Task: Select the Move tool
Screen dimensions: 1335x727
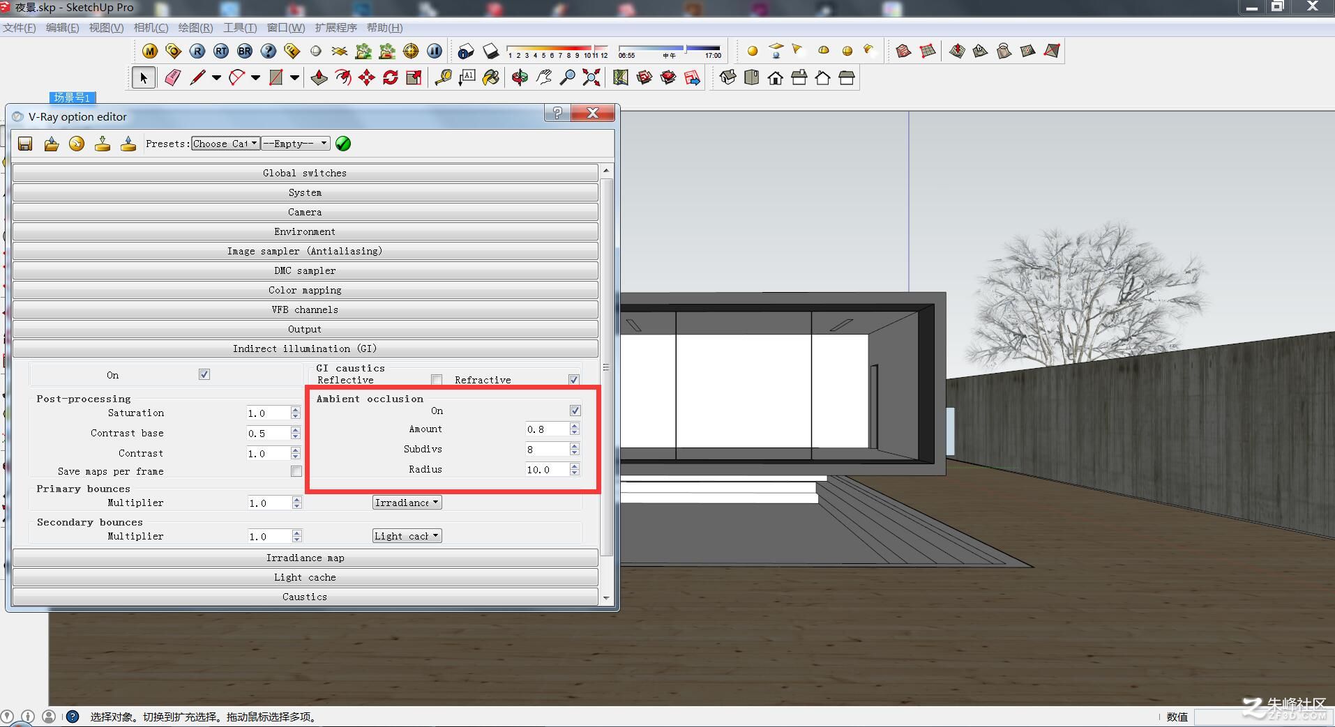Action: 366,77
